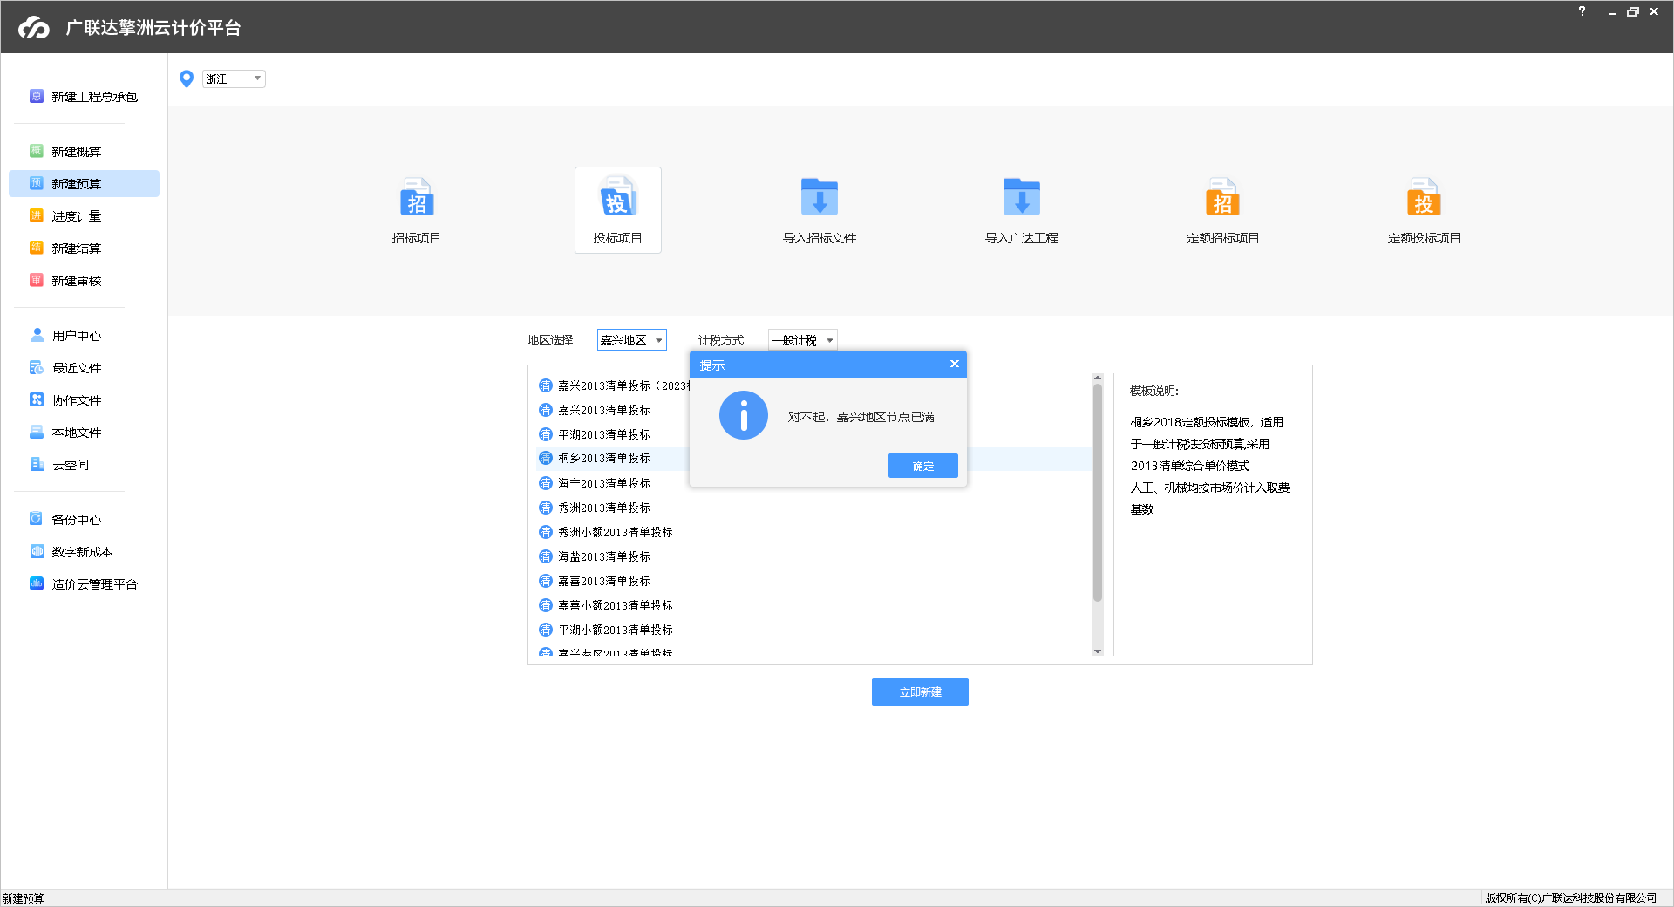Viewport: 1674px width, 907px height.
Task: Click the 造价云管理平台 icon
Action: coord(36,583)
